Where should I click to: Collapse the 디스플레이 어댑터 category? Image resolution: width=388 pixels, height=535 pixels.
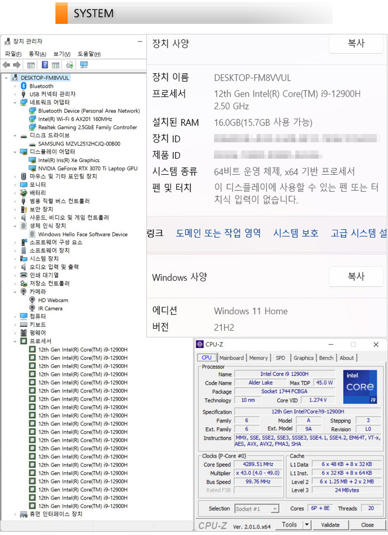[14, 152]
